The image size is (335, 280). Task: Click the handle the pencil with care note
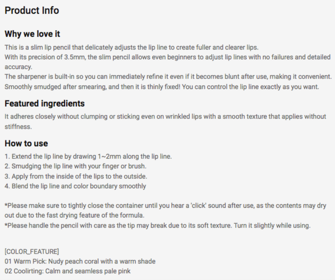(157, 225)
